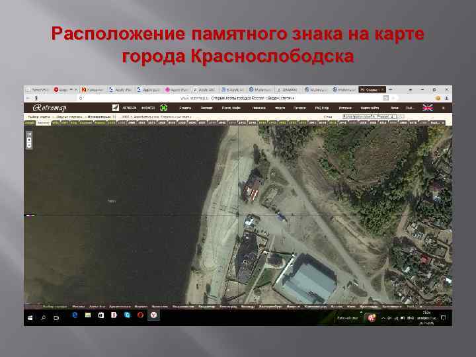The height and width of the screenshot is (357, 476).
Task: Switch language via the British flag icon
Action: [428, 108]
